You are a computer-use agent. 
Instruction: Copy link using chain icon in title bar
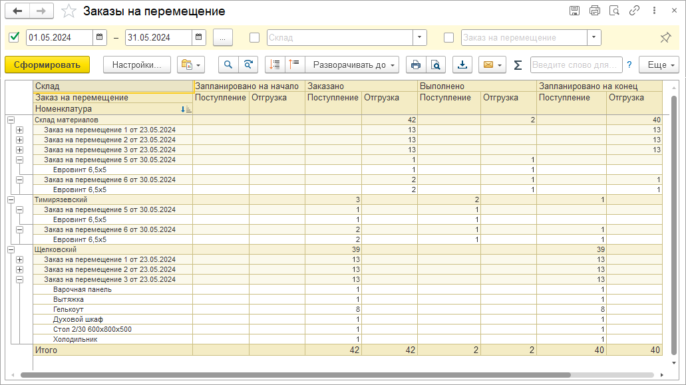tap(634, 11)
